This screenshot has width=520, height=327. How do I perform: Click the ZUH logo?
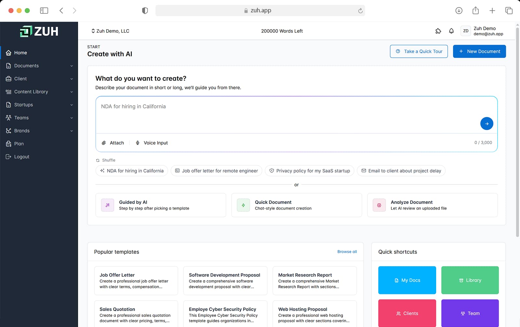coord(39,31)
